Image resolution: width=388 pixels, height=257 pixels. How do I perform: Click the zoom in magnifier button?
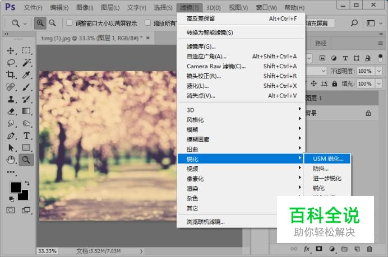[40, 23]
